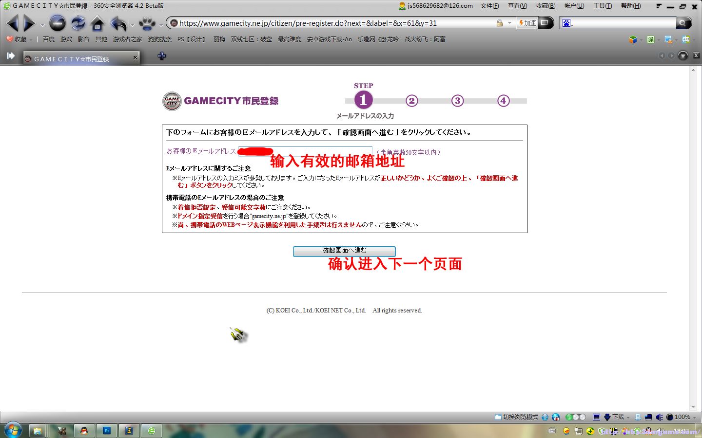Open dropdown next to paw print icon
702x438 pixels.
click(161, 25)
